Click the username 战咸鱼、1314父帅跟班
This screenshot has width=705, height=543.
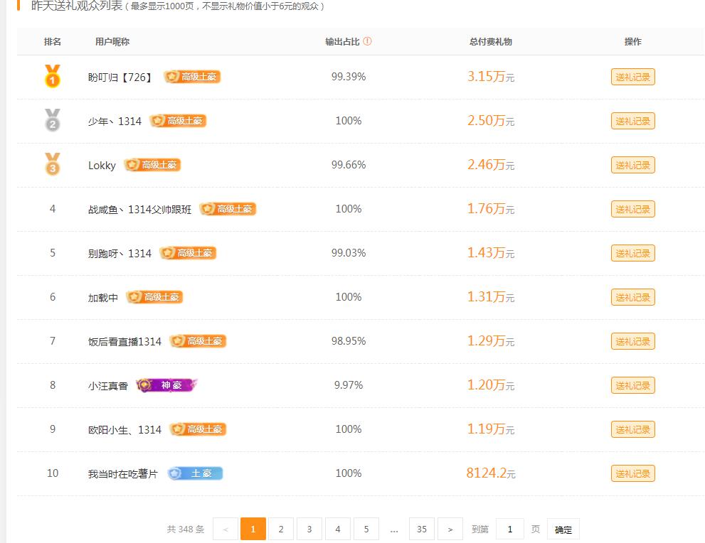(x=139, y=210)
